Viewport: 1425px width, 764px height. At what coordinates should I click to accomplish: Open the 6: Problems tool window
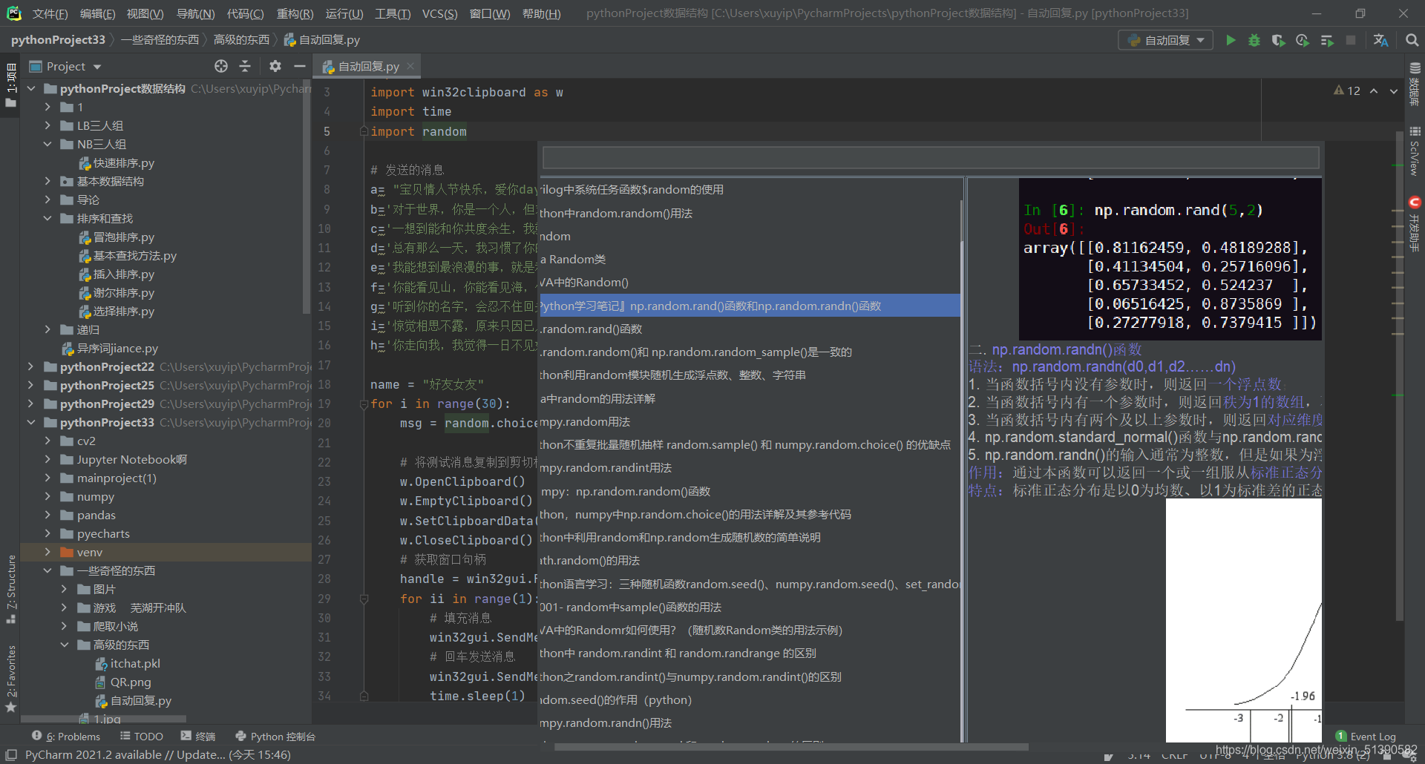click(x=66, y=737)
